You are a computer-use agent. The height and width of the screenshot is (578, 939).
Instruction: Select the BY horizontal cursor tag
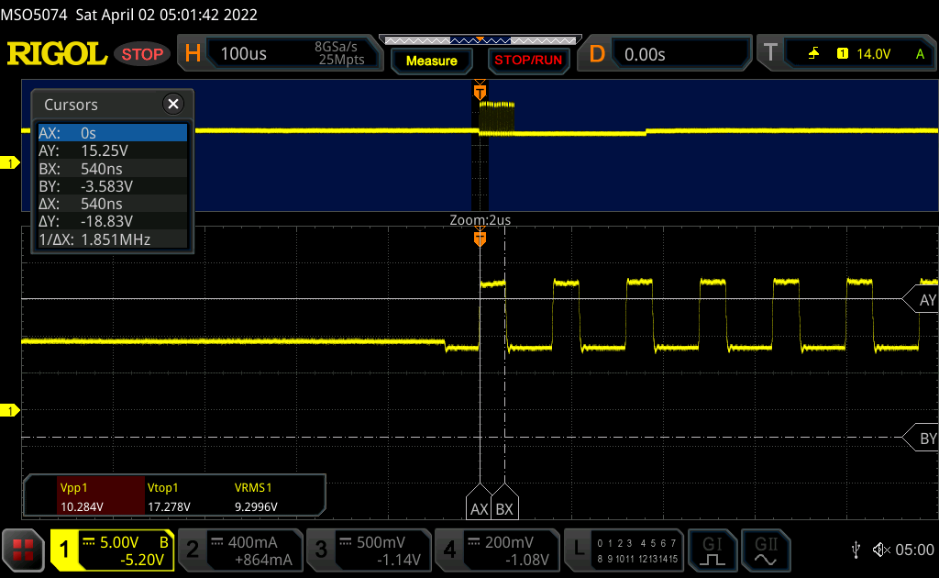pos(921,439)
